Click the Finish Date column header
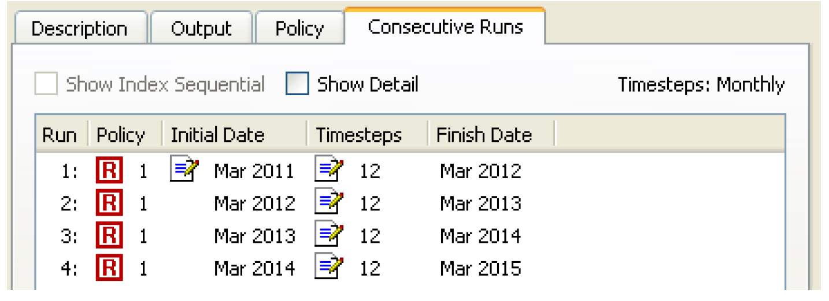Viewport: 829px width, 301px height. click(484, 135)
